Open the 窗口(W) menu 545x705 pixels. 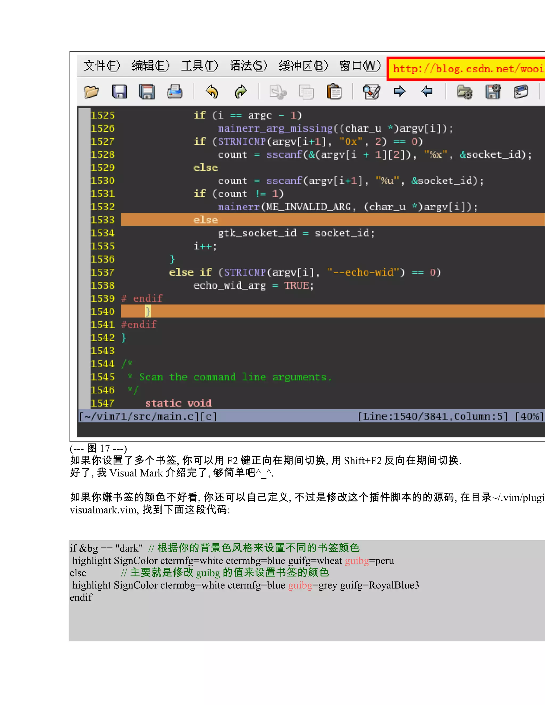360,66
